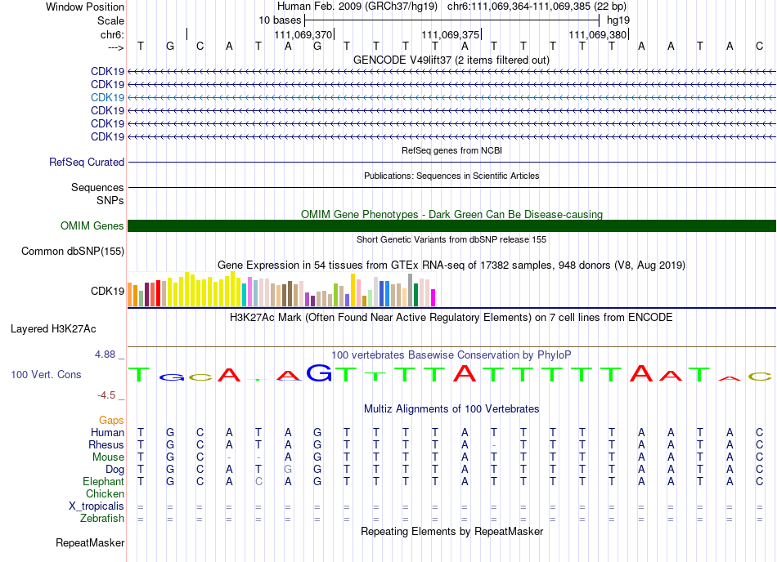The height and width of the screenshot is (562, 777).
Task: Open the OMIM Genes track label
Action: 92,225
